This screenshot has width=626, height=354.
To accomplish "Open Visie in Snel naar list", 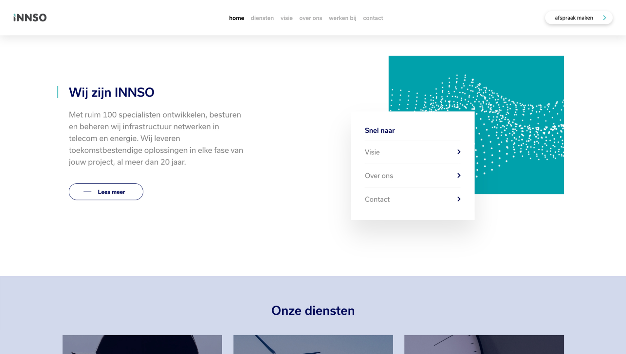I will click(x=413, y=152).
